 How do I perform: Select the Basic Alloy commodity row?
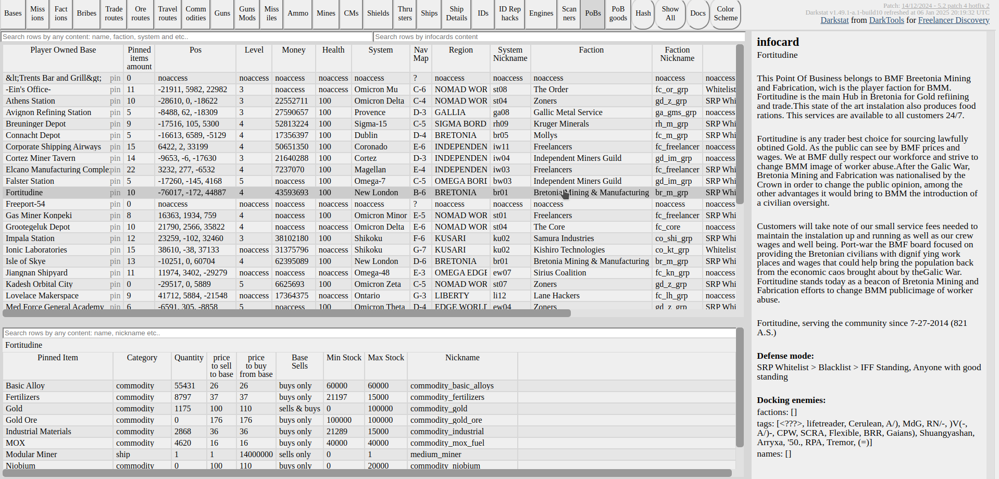369,386
